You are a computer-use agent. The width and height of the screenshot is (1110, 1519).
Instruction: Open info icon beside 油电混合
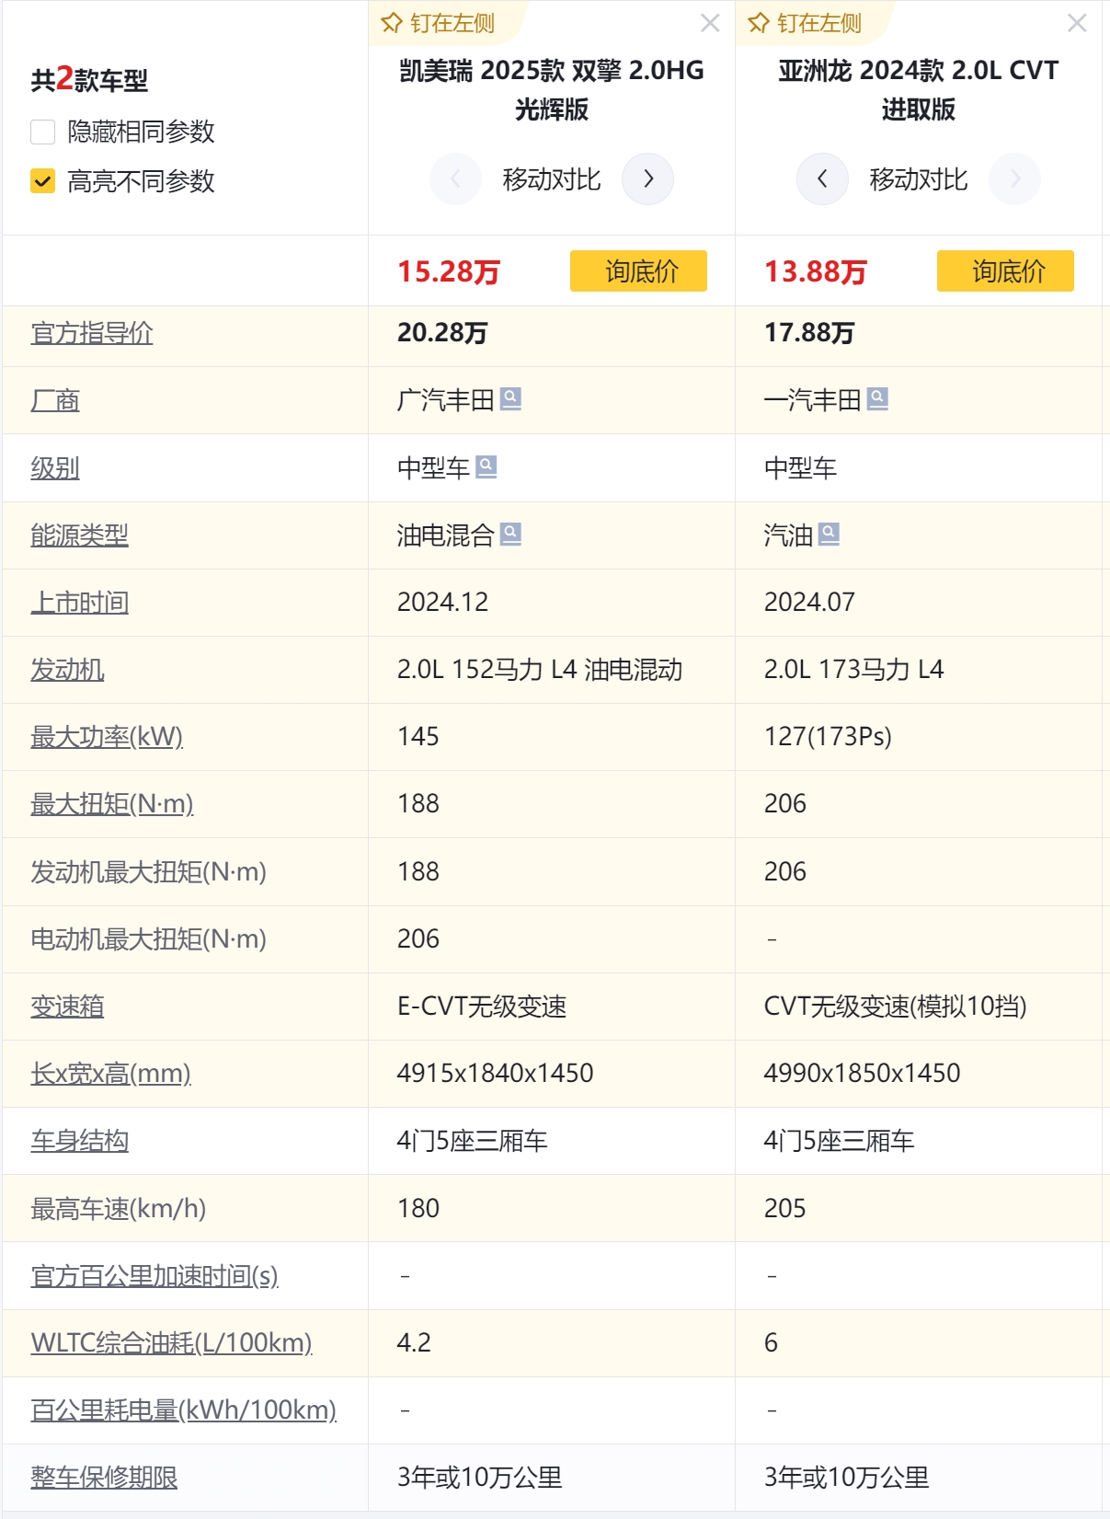pyautogui.click(x=510, y=535)
